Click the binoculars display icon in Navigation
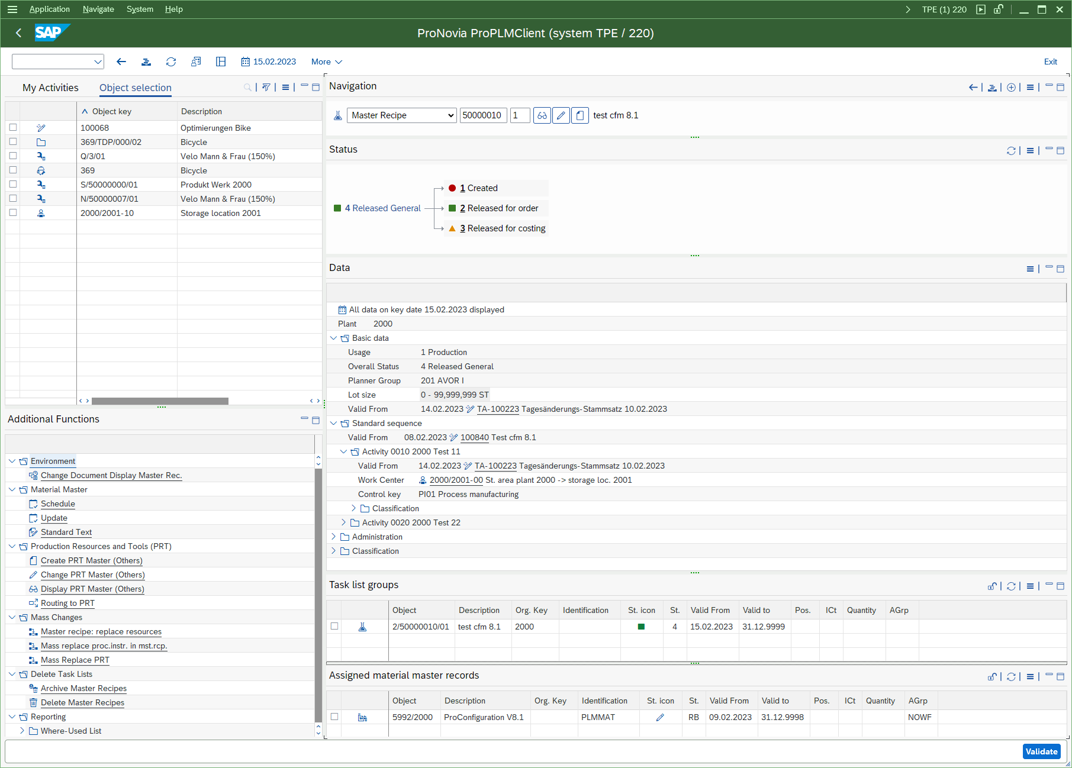Image resolution: width=1072 pixels, height=768 pixels. 542,115
